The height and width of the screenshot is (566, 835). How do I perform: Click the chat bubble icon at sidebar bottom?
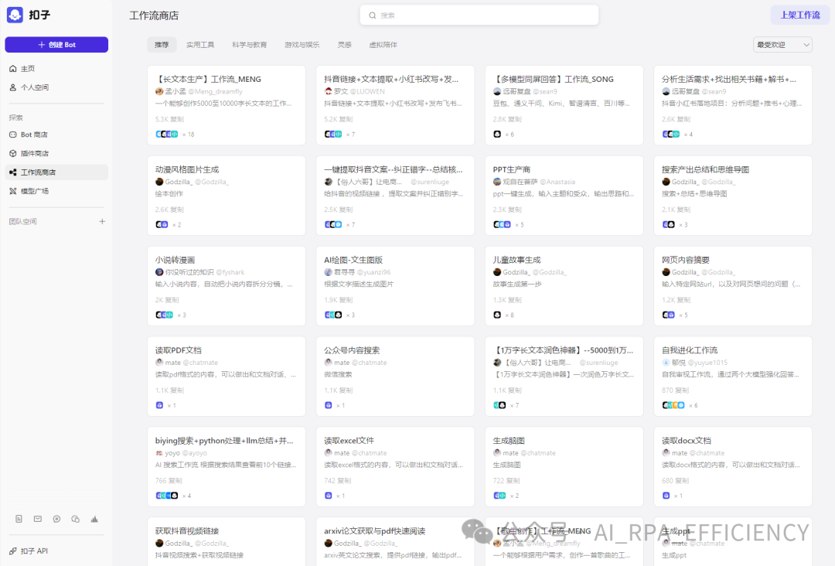coord(56,519)
